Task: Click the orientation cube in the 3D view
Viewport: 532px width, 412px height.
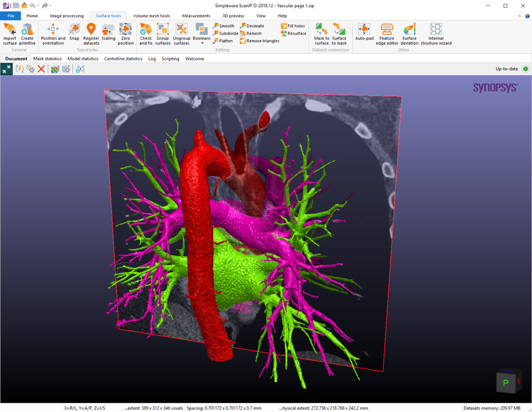Action: tap(507, 383)
